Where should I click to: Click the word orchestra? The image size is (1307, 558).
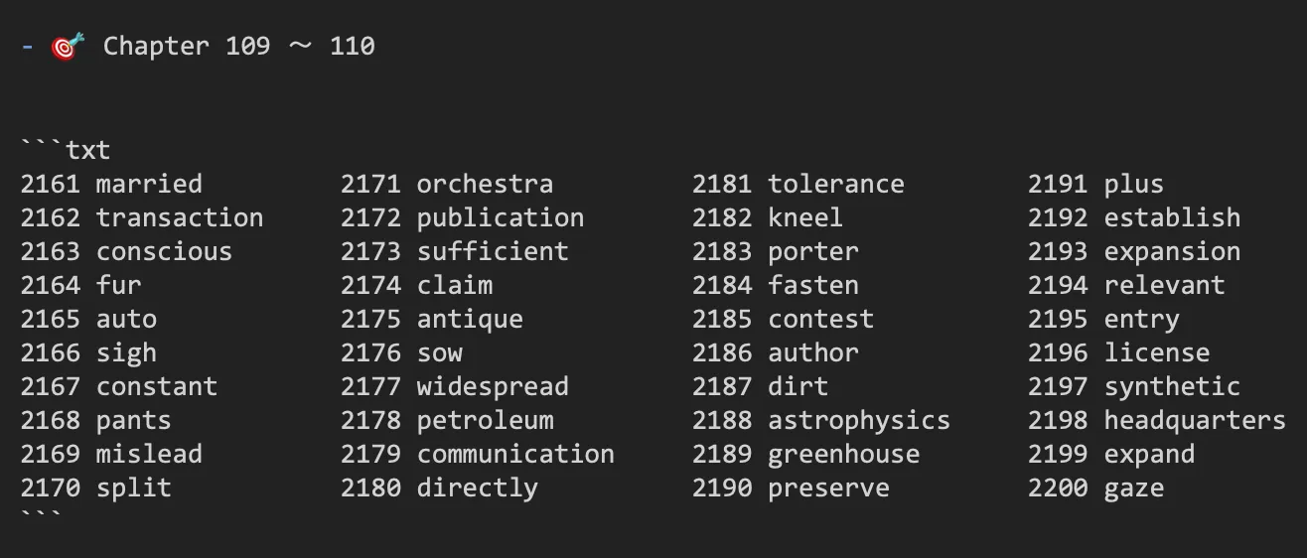pos(485,184)
